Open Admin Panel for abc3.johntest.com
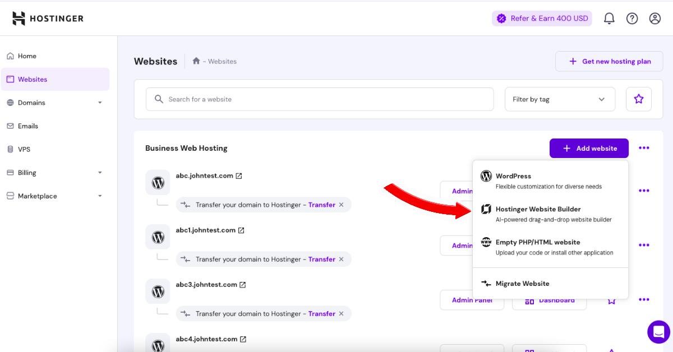This screenshot has height=352, width=673. coord(472,300)
